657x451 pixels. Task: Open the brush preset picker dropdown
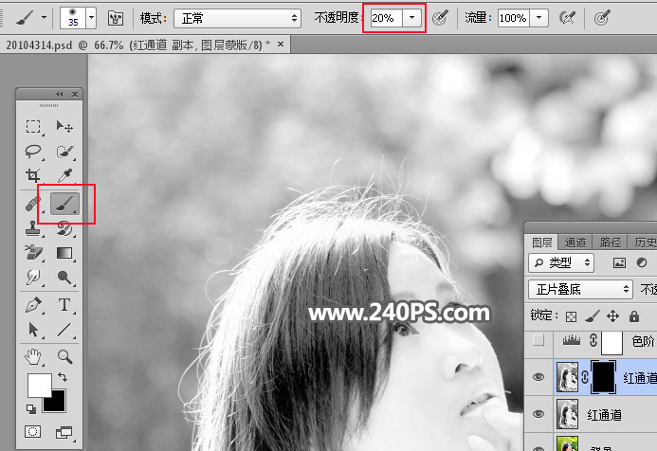tap(91, 18)
